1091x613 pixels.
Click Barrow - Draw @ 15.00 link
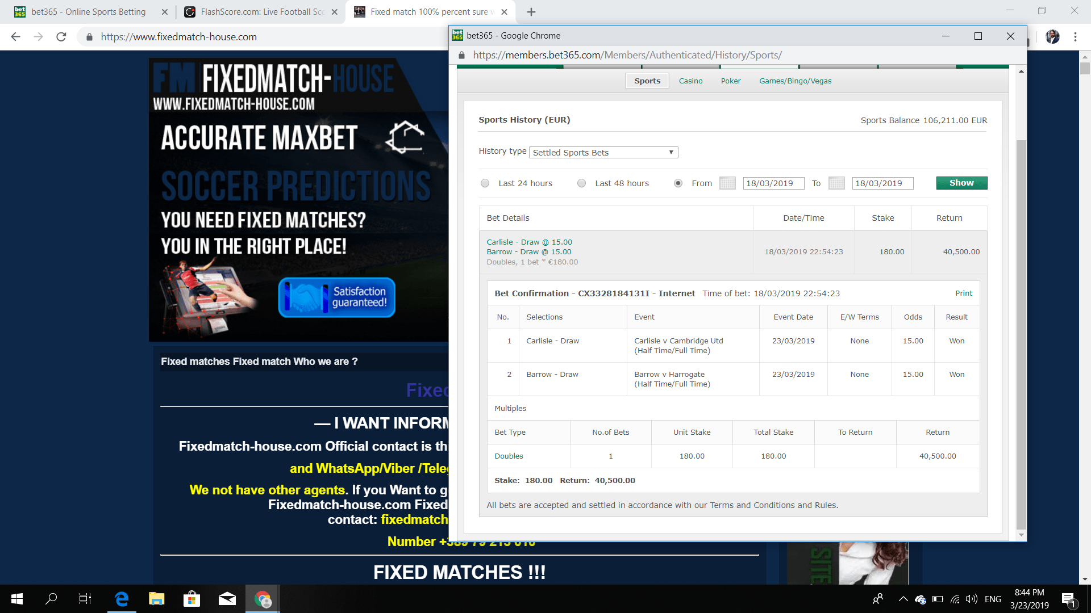(529, 252)
